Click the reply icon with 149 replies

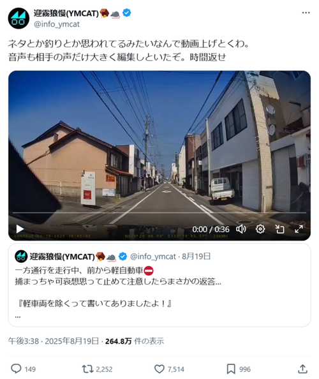pos(16,369)
